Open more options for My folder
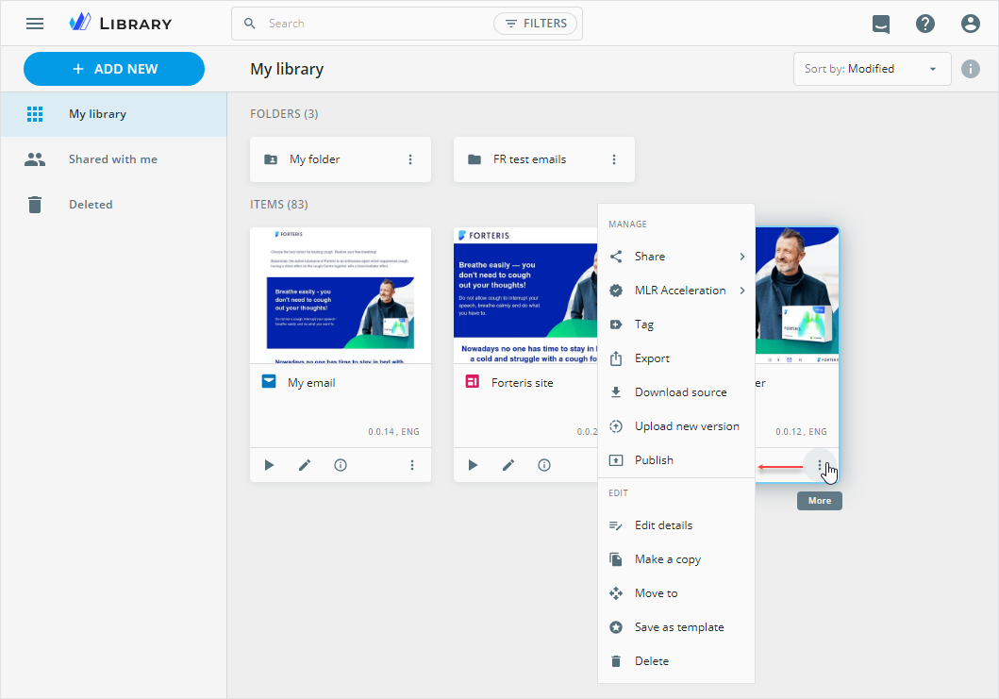This screenshot has width=999, height=699. click(x=410, y=159)
